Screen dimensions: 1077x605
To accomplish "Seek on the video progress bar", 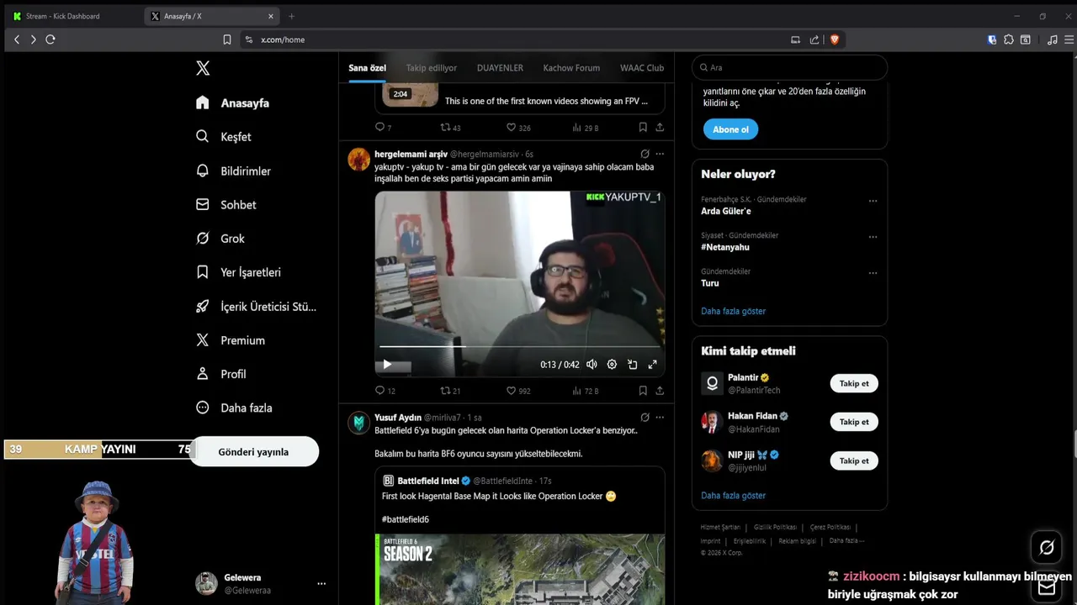I will [x=519, y=346].
